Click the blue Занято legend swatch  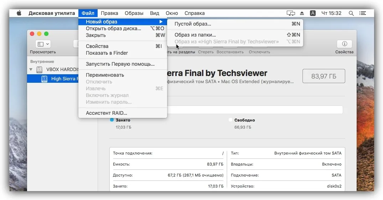112,120
